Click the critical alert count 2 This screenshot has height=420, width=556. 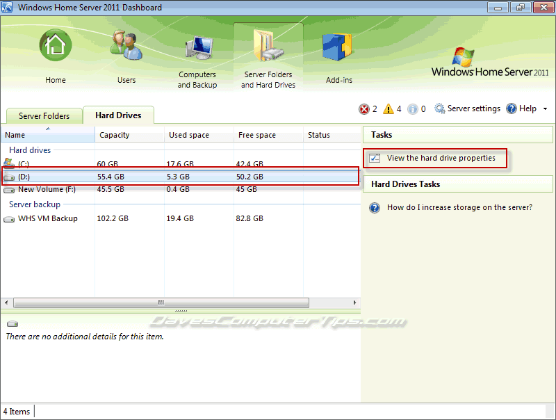click(375, 109)
